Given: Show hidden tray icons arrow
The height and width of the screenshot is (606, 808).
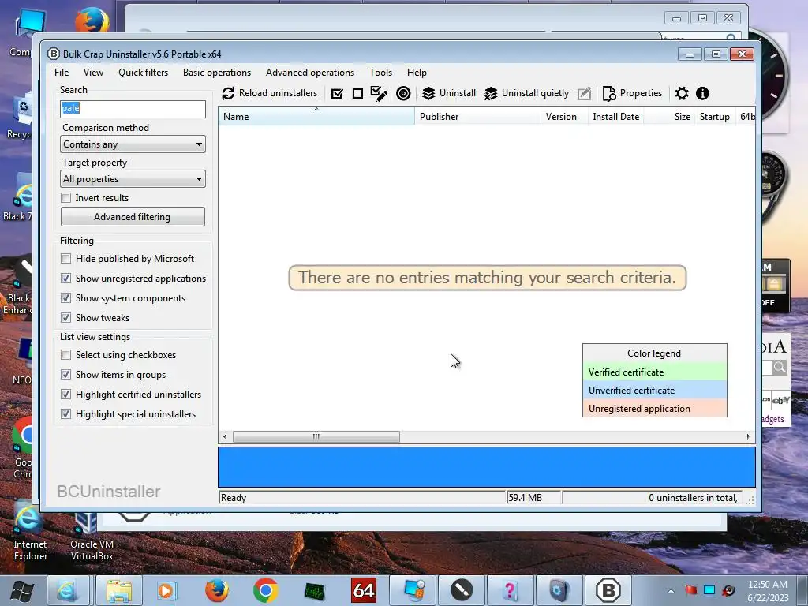Looking at the screenshot, I should 671,591.
